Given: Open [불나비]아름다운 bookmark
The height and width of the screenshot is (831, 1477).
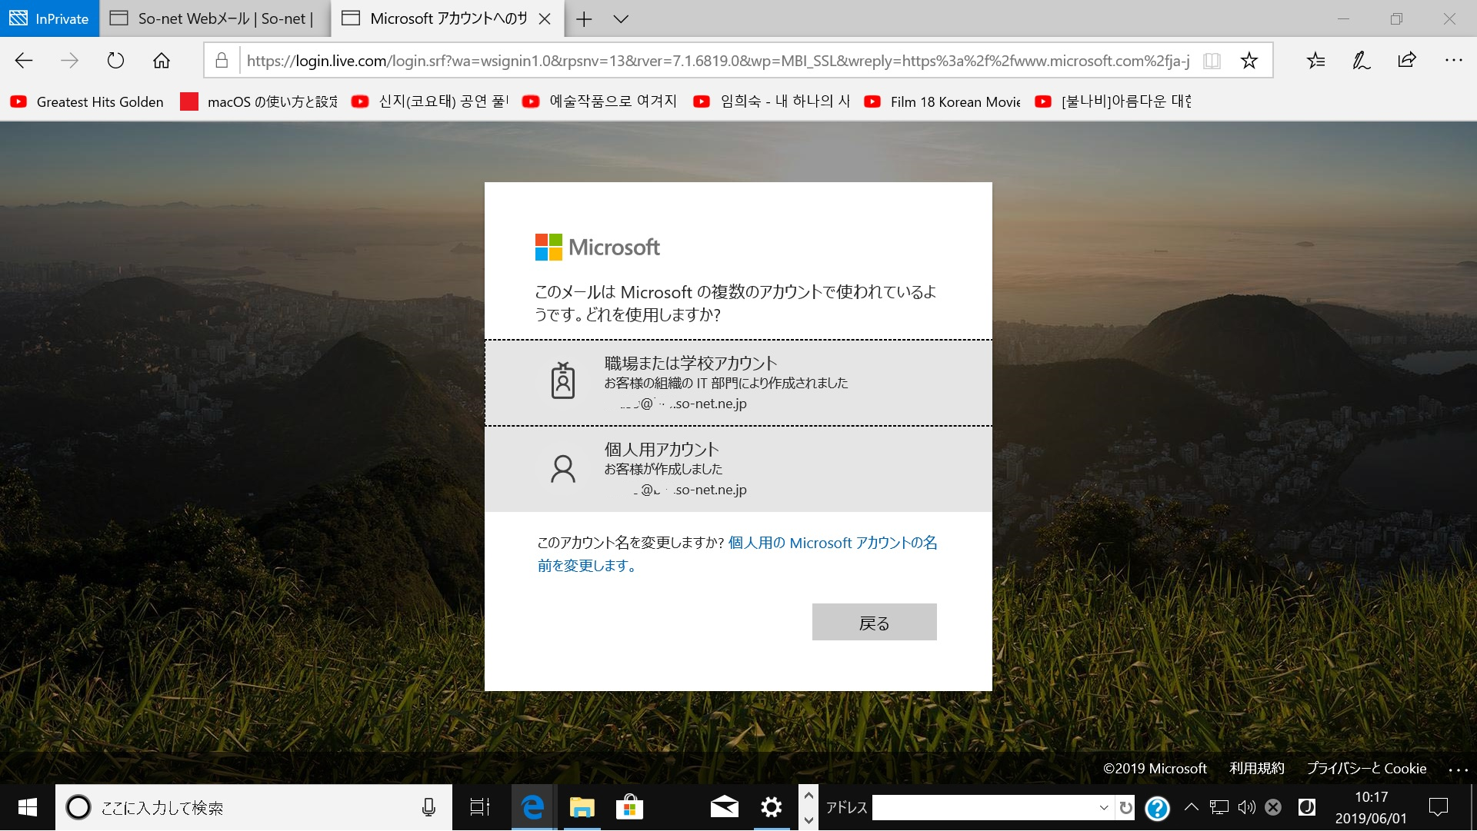Looking at the screenshot, I should point(1113,101).
